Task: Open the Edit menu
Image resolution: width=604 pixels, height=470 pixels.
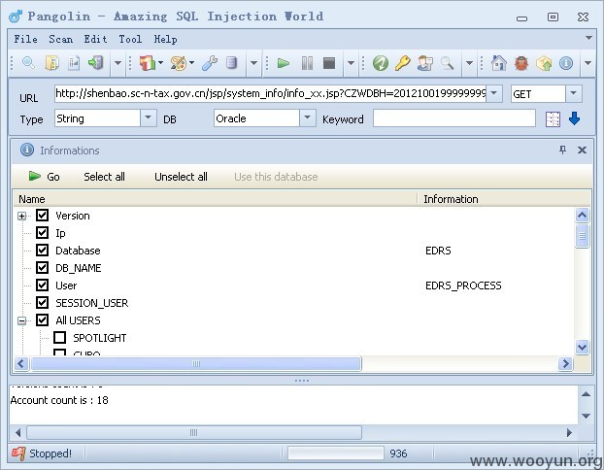Action: coord(95,39)
